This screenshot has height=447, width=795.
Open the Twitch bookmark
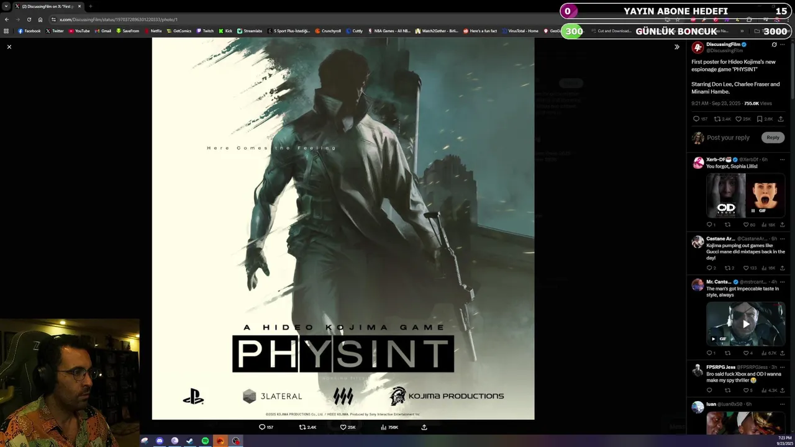tap(205, 30)
